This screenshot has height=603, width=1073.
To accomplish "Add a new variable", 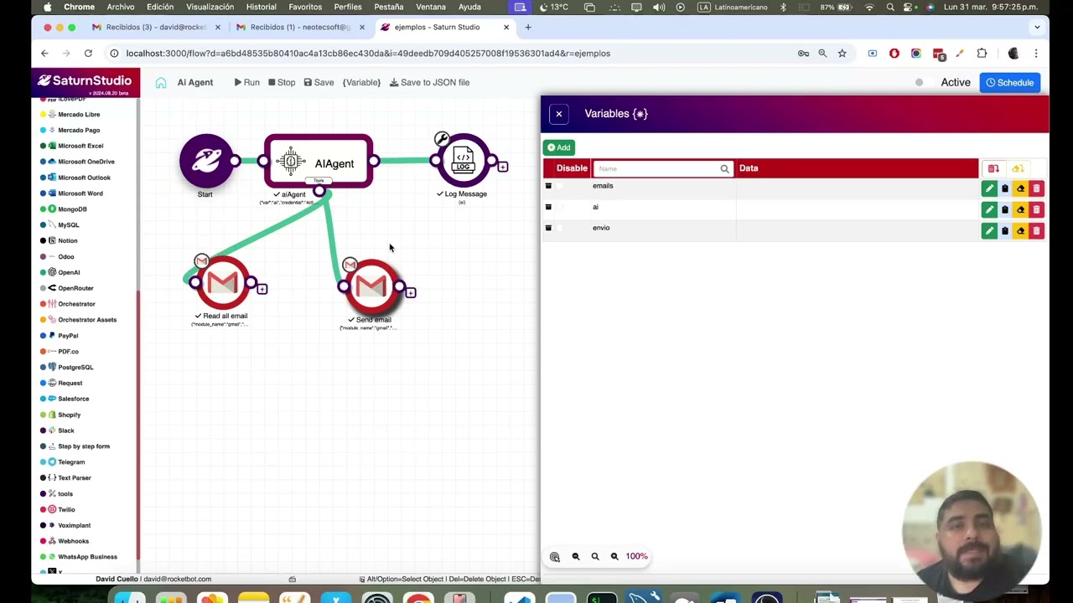I will pos(558,147).
